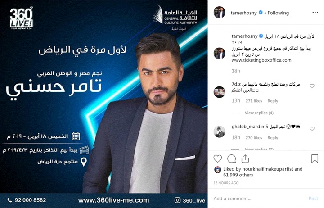Save the post with the bookmark icon
The height and width of the screenshot is (208, 324).
tap(315, 158)
